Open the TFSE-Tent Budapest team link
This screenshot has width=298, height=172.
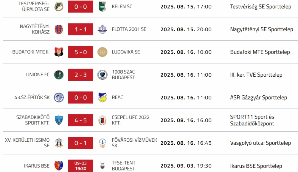pyautogui.click(x=123, y=166)
